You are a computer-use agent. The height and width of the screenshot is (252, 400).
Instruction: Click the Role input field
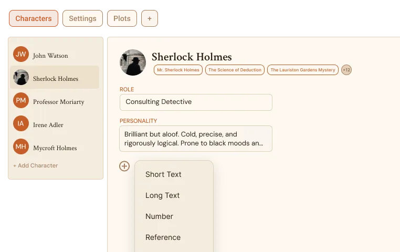click(x=196, y=102)
